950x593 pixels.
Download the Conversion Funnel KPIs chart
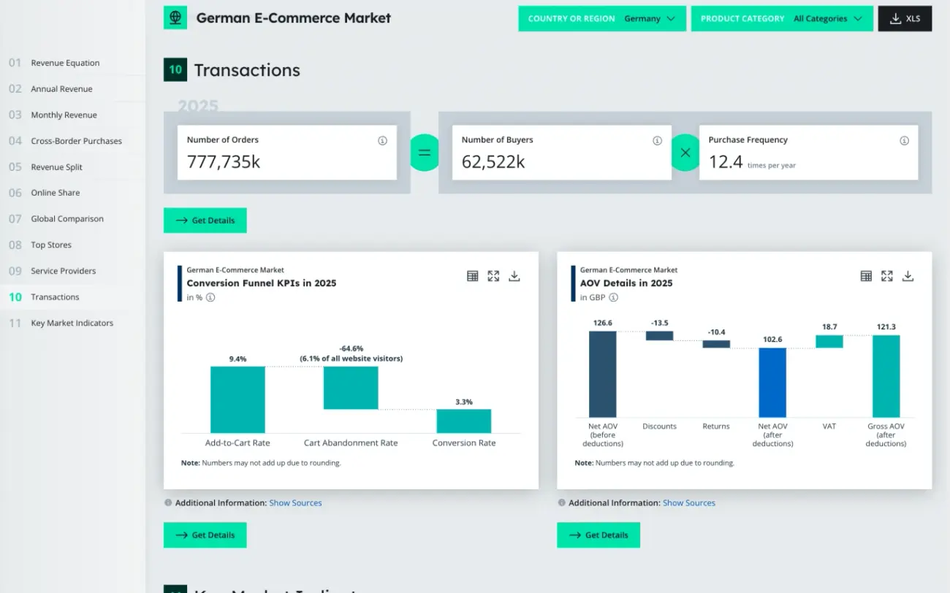point(514,276)
